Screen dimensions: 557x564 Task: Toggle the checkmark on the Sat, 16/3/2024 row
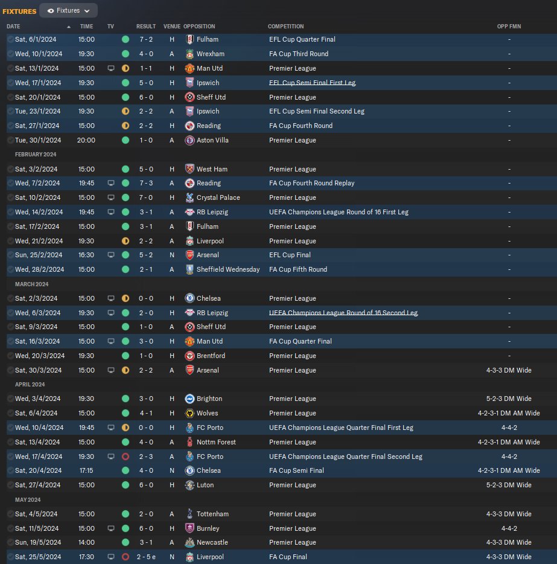point(10,341)
